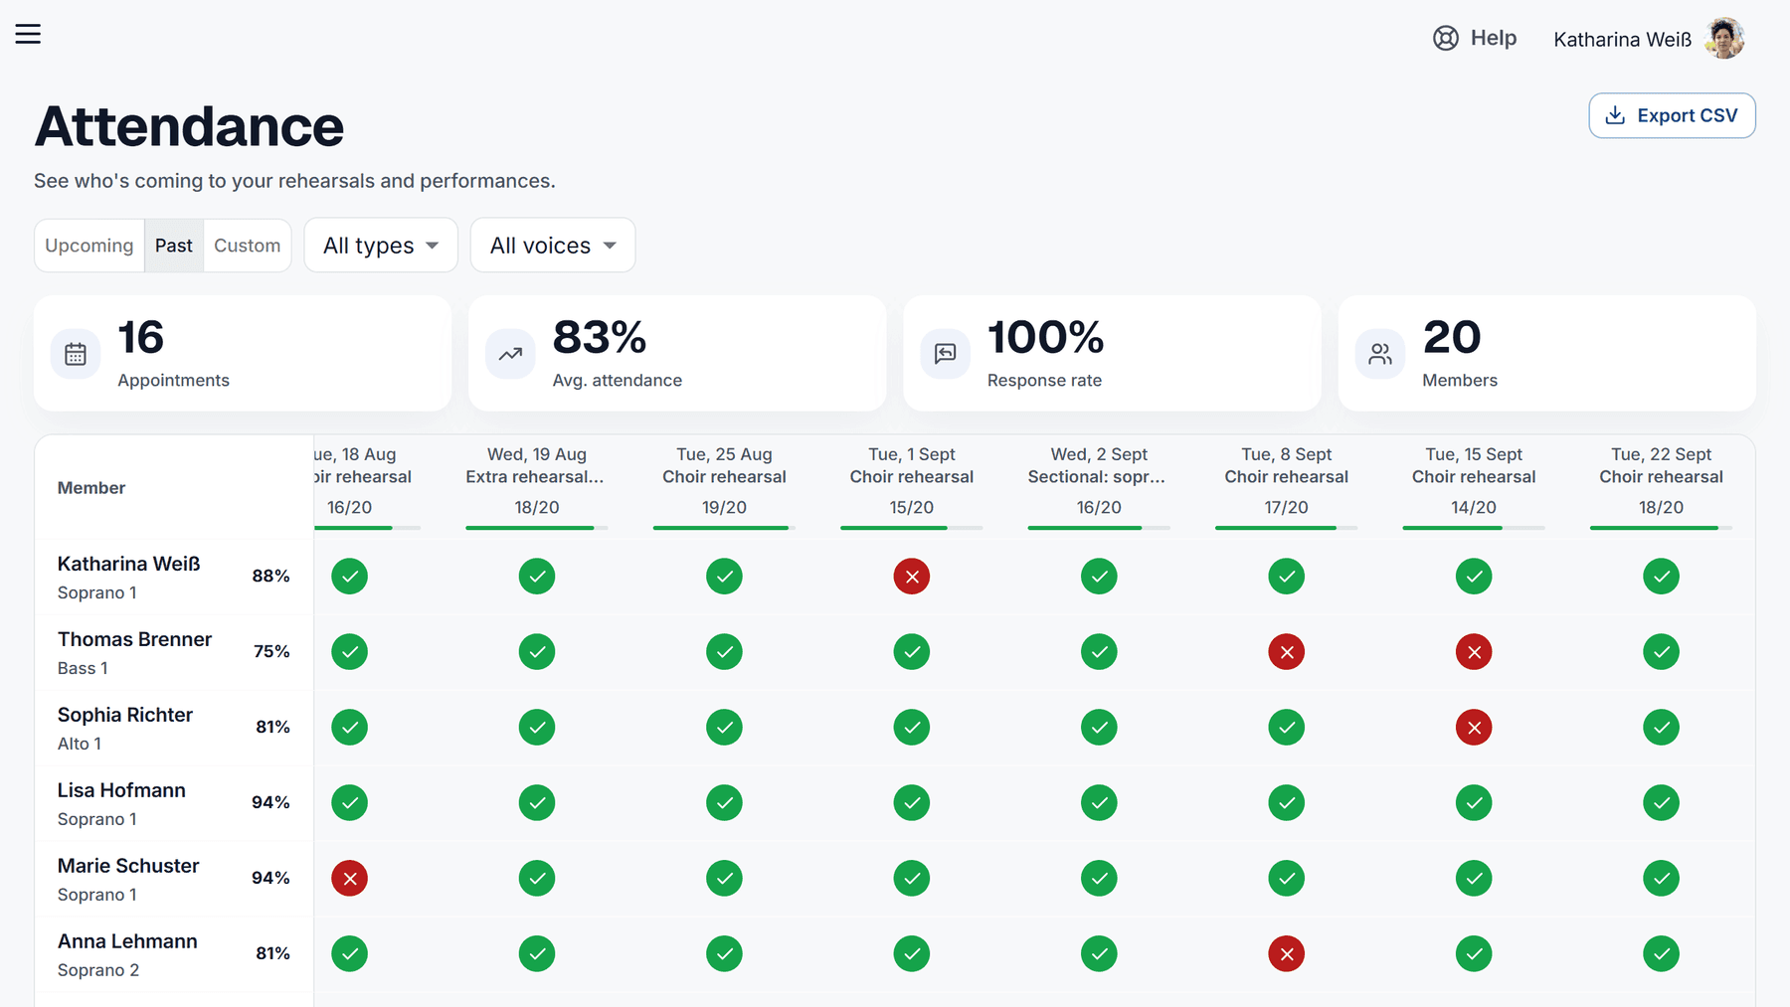Click the Member column header
This screenshot has width=1790, height=1007.
click(91, 488)
